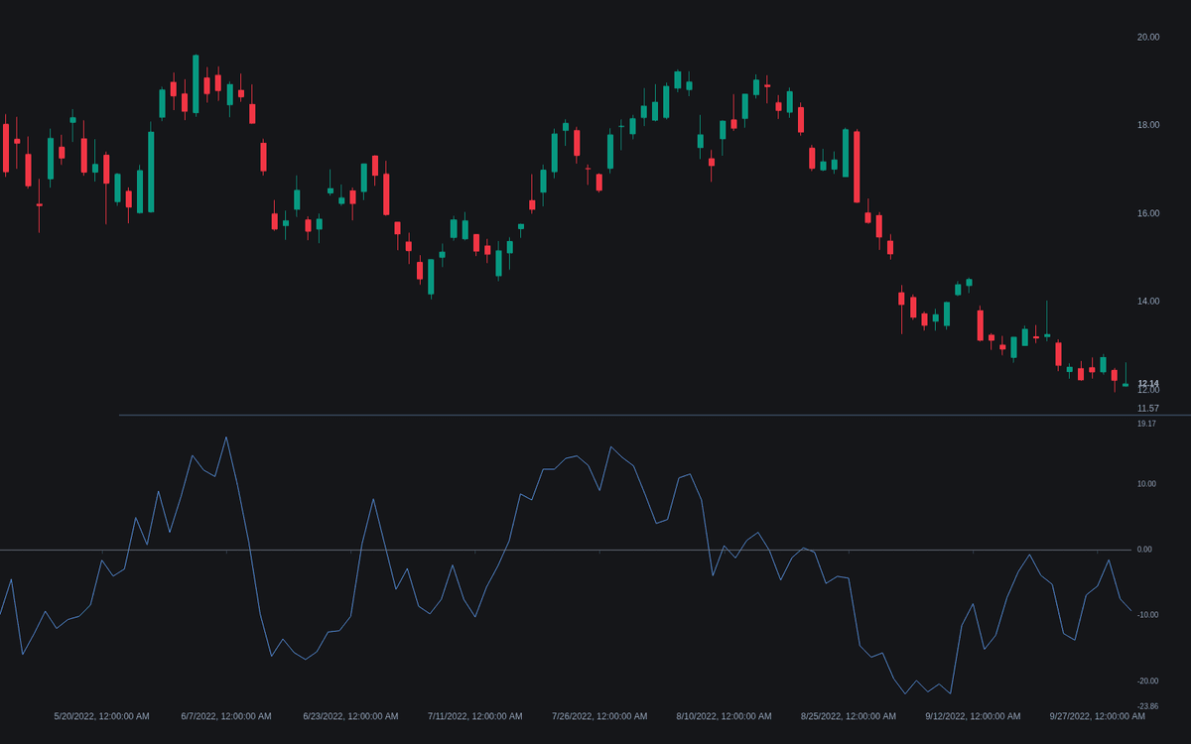Click the current price label 12.14
This screenshot has height=744, width=1191.
[x=1147, y=383]
